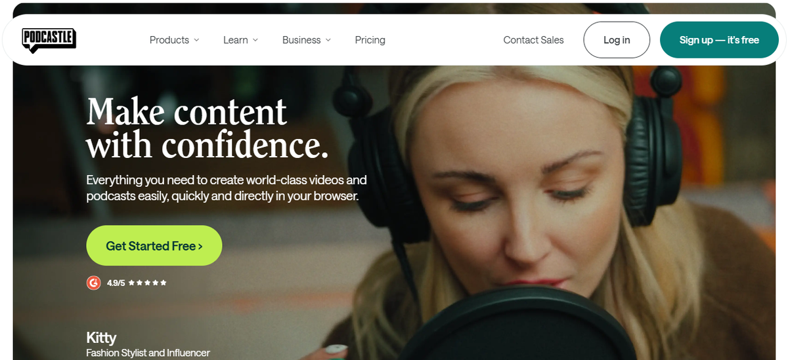Open the Learn menu label
The width and height of the screenshot is (788, 360).
point(236,40)
